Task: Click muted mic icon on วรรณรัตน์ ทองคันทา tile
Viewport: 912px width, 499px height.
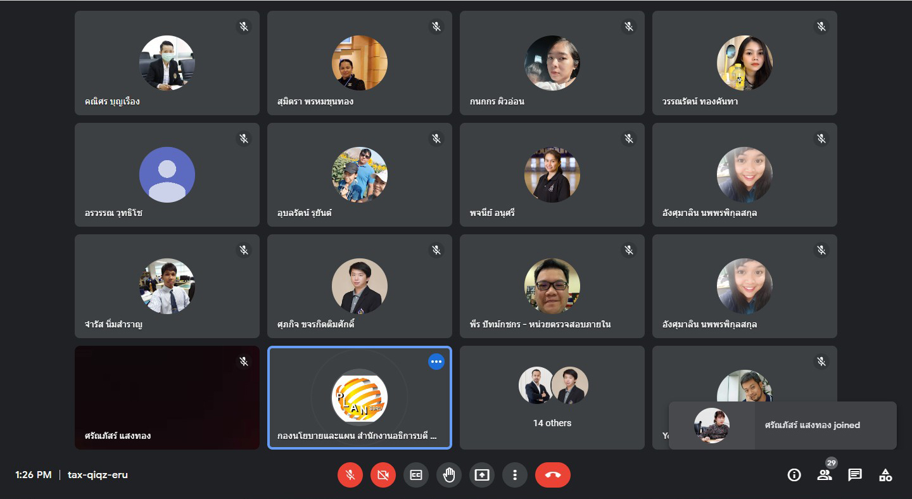Action: tap(821, 27)
